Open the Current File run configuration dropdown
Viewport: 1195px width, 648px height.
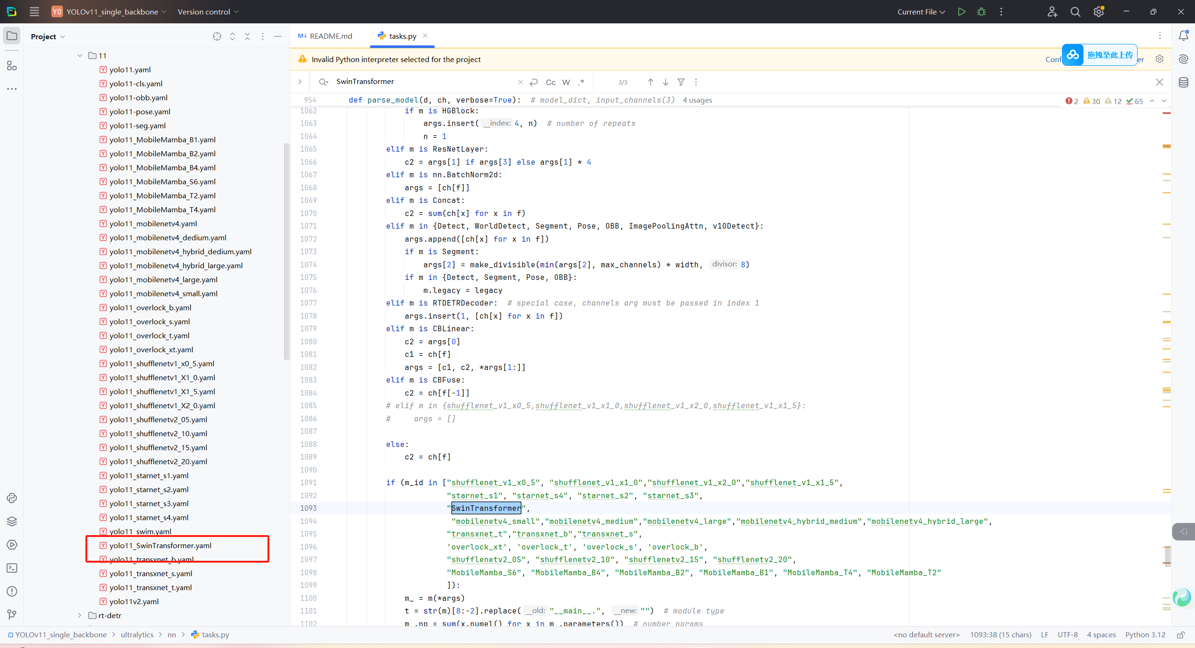click(x=921, y=12)
